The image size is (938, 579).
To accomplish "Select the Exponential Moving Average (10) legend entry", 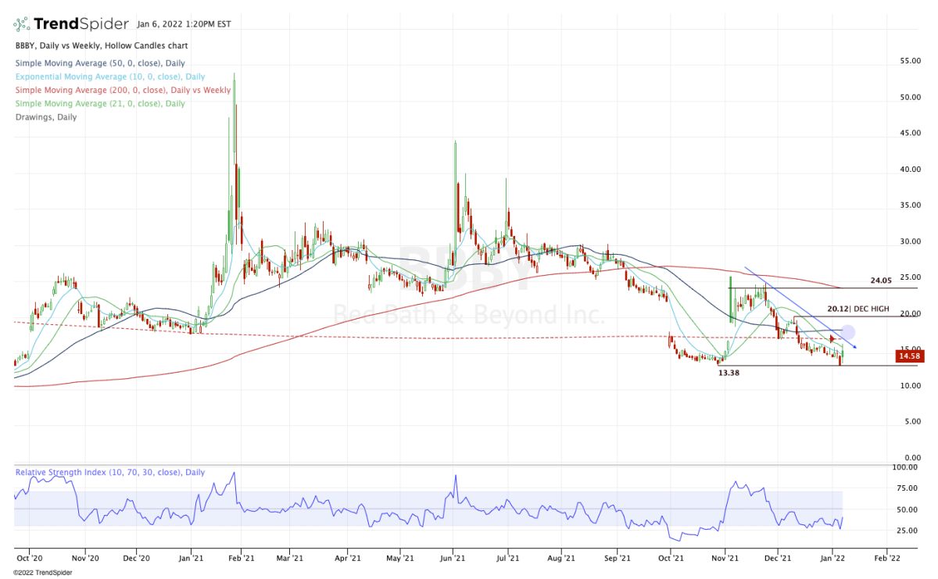I will click(109, 77).
